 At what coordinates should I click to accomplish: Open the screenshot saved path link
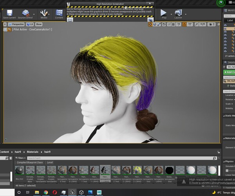[x=212, y=183]
